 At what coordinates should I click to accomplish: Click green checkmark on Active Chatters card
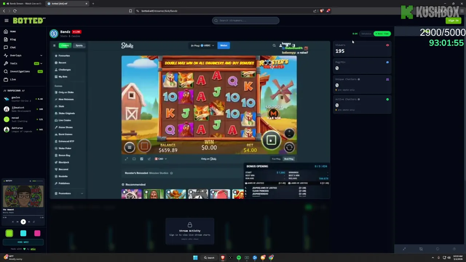[387, 99]
